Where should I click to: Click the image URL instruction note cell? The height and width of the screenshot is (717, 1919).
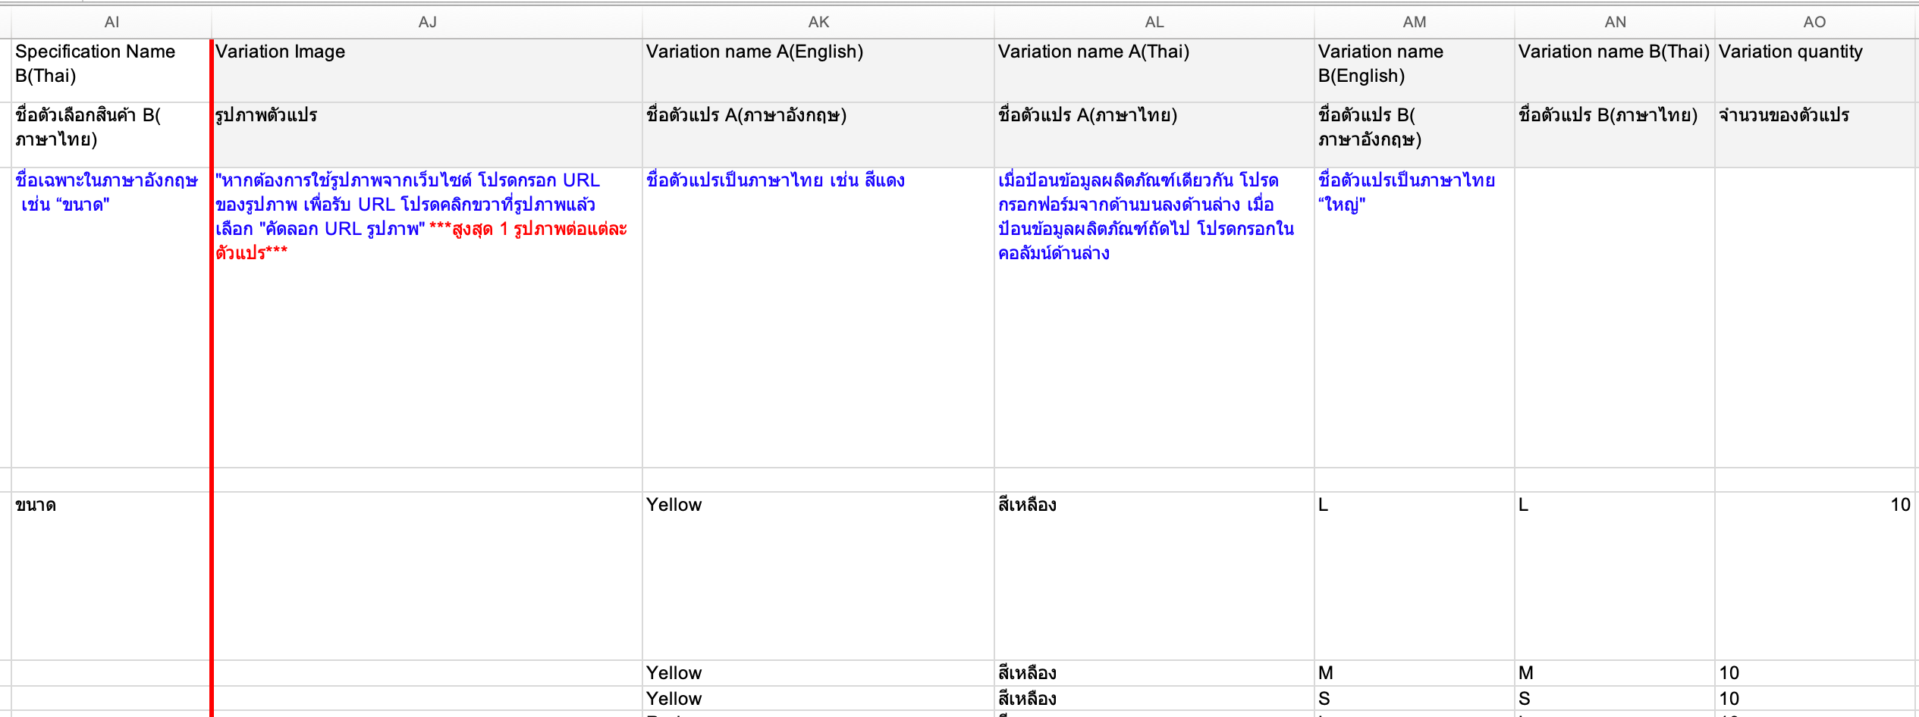point(427,318)
